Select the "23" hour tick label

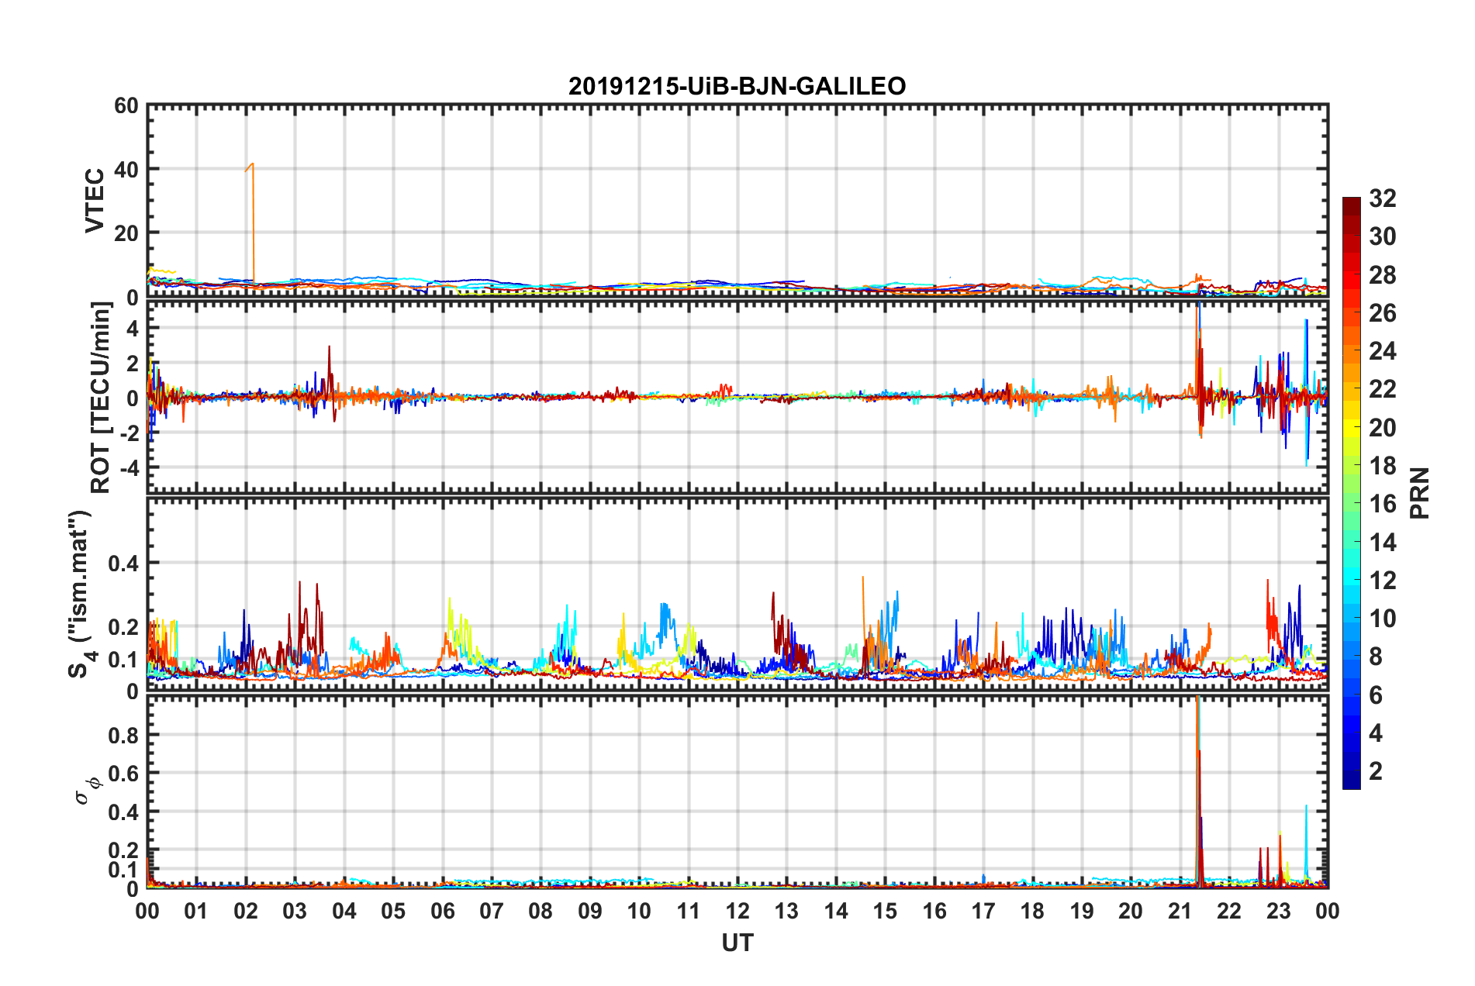tap(1278, 912)
